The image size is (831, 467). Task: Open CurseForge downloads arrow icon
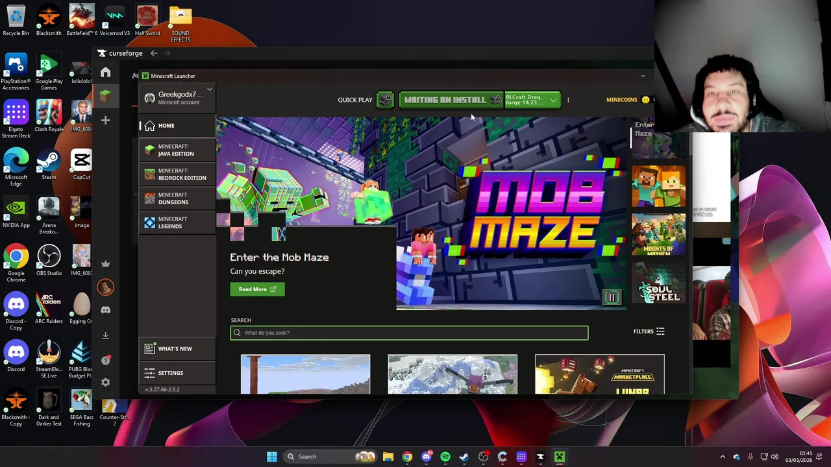click(106, 335)
